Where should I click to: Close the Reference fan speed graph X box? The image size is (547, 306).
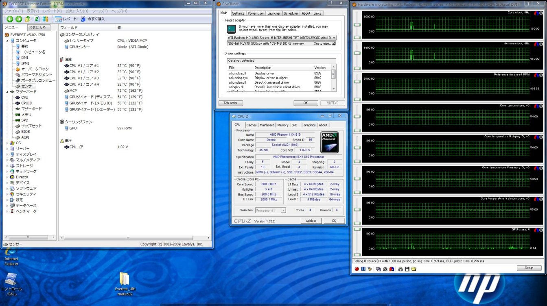pos(541,75)
